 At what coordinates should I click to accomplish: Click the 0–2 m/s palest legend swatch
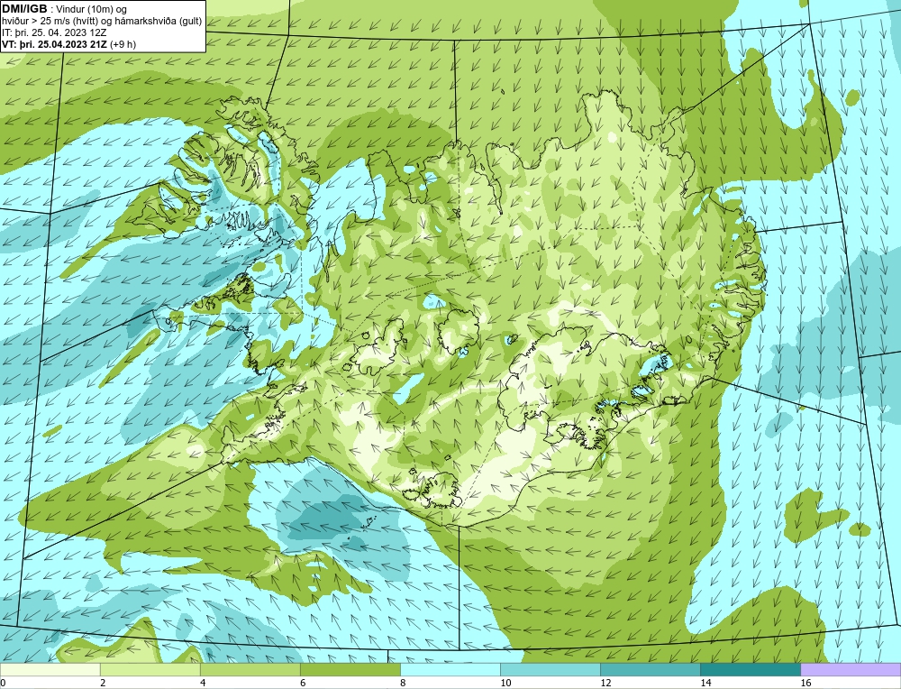click(x=50, y=669)
